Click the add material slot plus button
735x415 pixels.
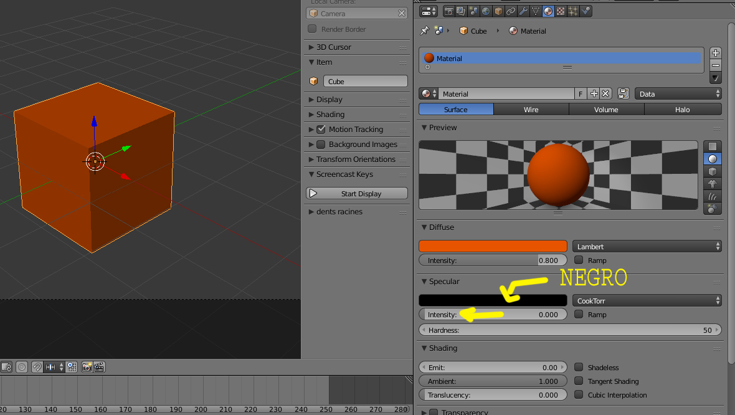click(x=716, y=53)
